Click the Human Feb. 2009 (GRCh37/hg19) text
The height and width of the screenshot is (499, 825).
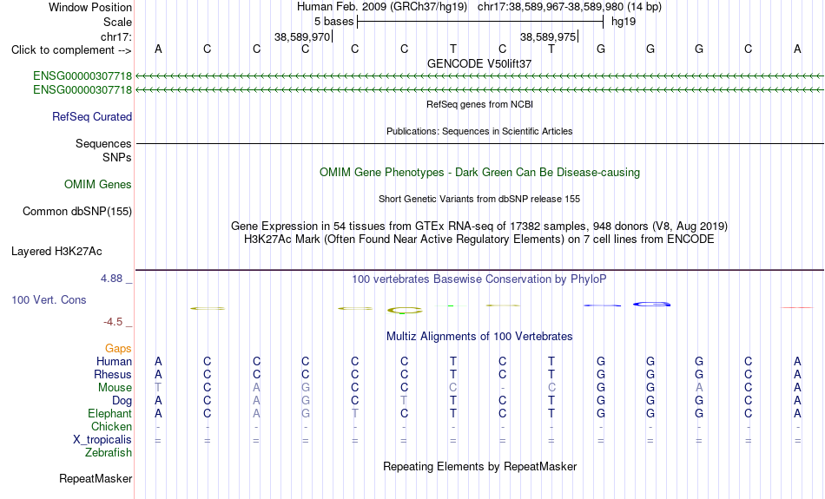(382, 7)
